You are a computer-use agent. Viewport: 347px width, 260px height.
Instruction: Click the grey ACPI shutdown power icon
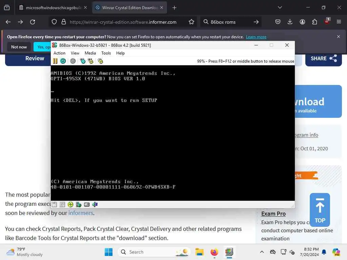pyautogui.click(x=73, y=61)
